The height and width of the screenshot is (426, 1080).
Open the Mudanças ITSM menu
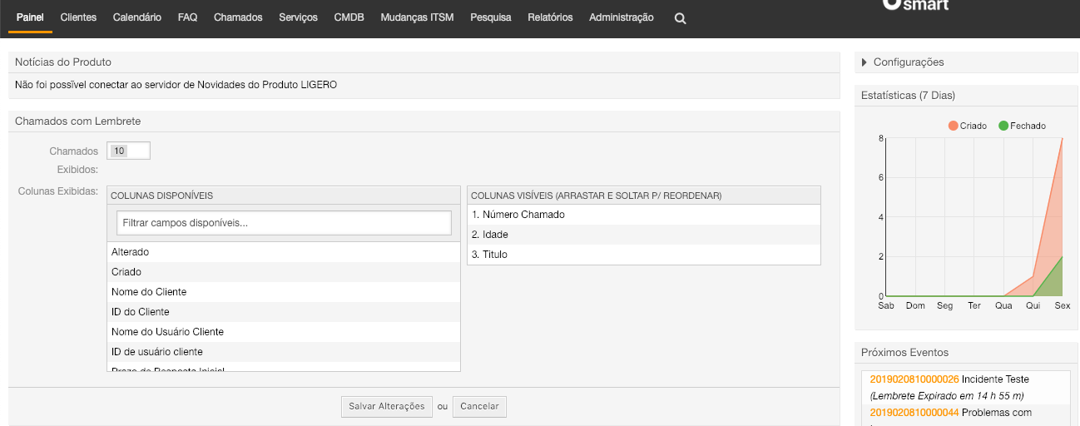coord(417,17)
